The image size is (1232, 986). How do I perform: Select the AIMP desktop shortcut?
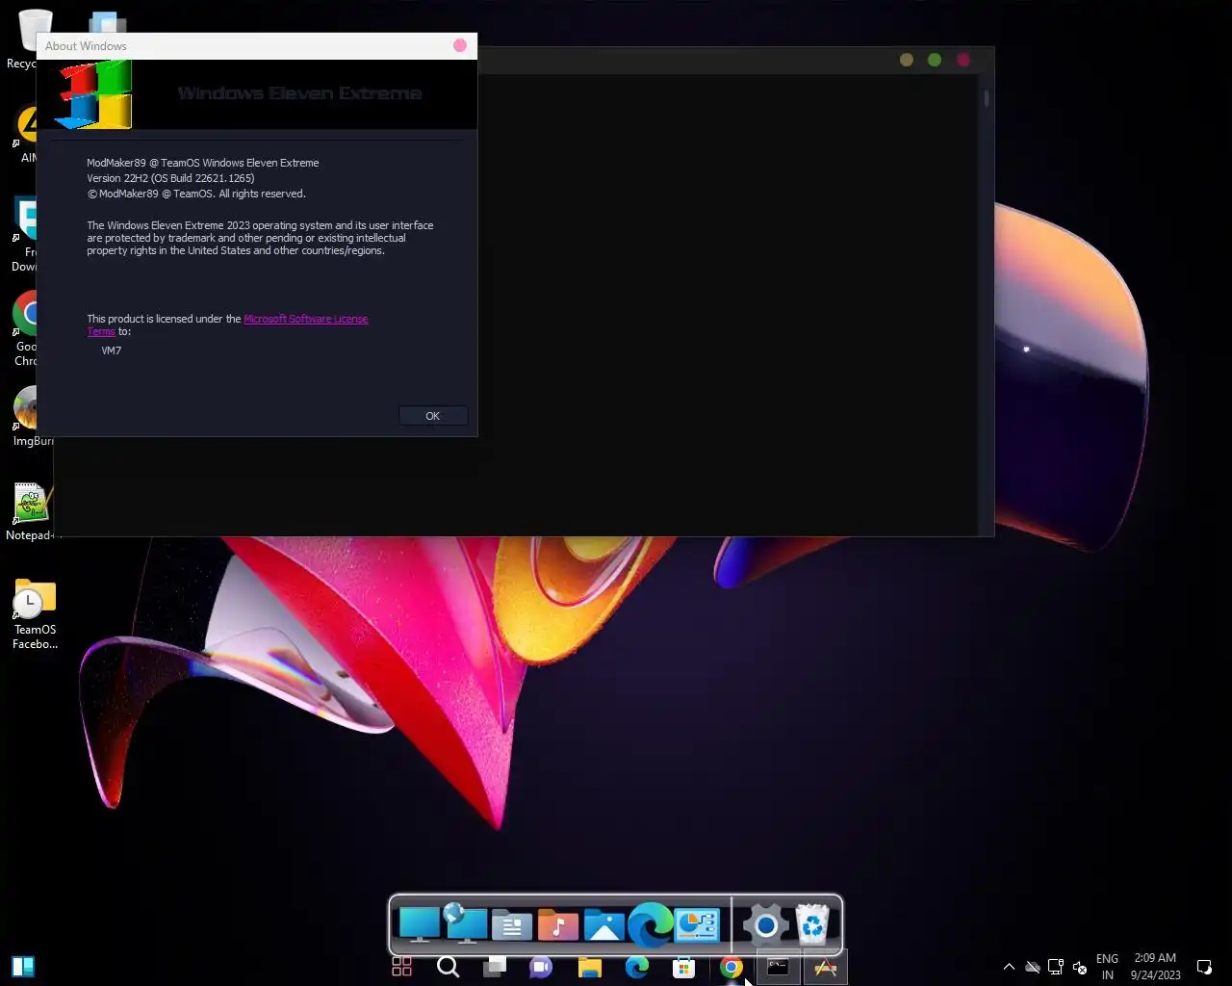(27, 133)
